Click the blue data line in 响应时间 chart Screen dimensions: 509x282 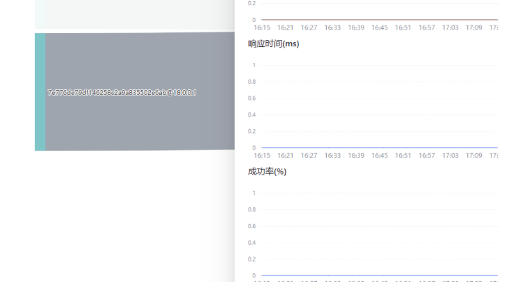(x=380, y=147)
